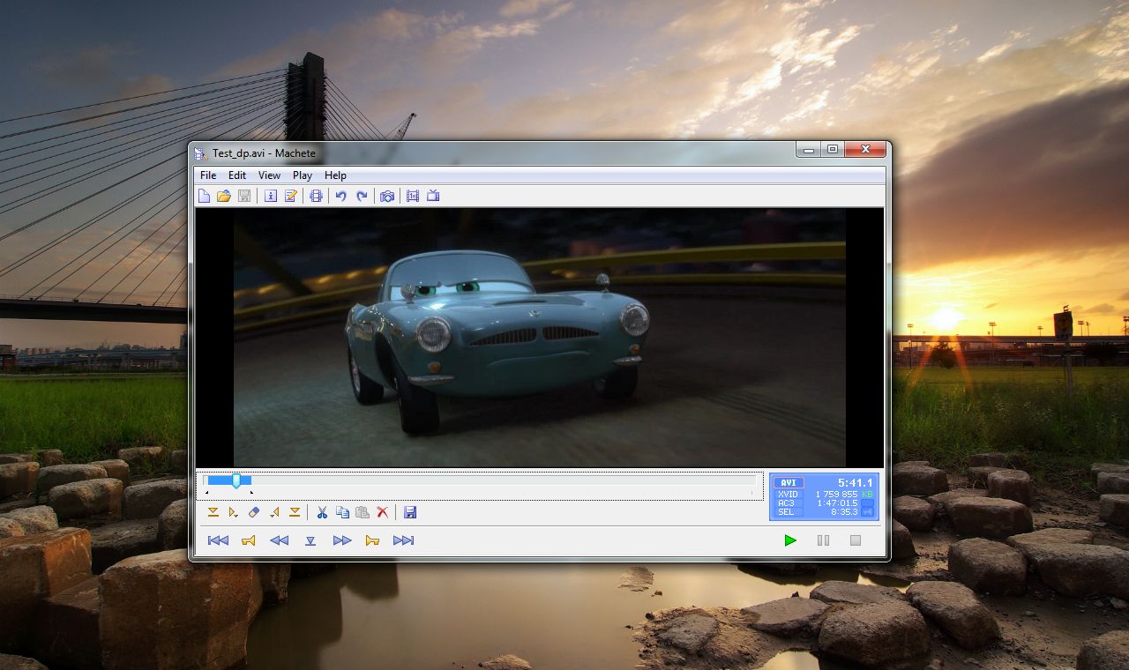1129x670 pixels.
Task: Undo the last editing action
Action: click(x=342, y=196)
